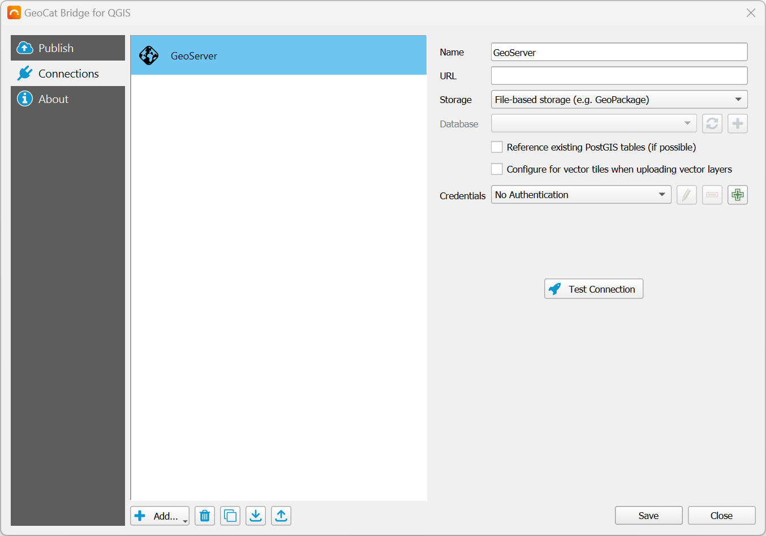Expand the Credentials authentication dropdown
This screenshot has width=766, height=536.
581,195
